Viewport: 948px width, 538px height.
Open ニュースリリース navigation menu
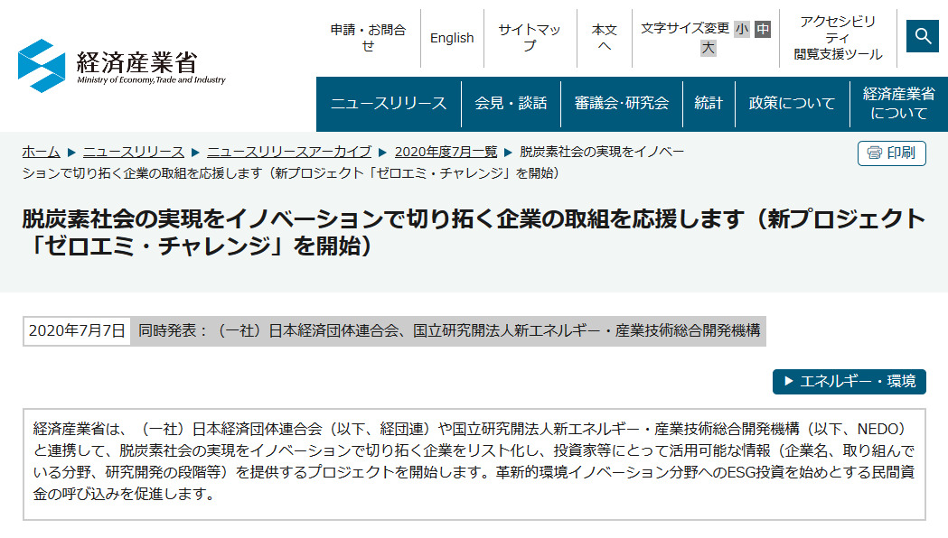[389, 104]
